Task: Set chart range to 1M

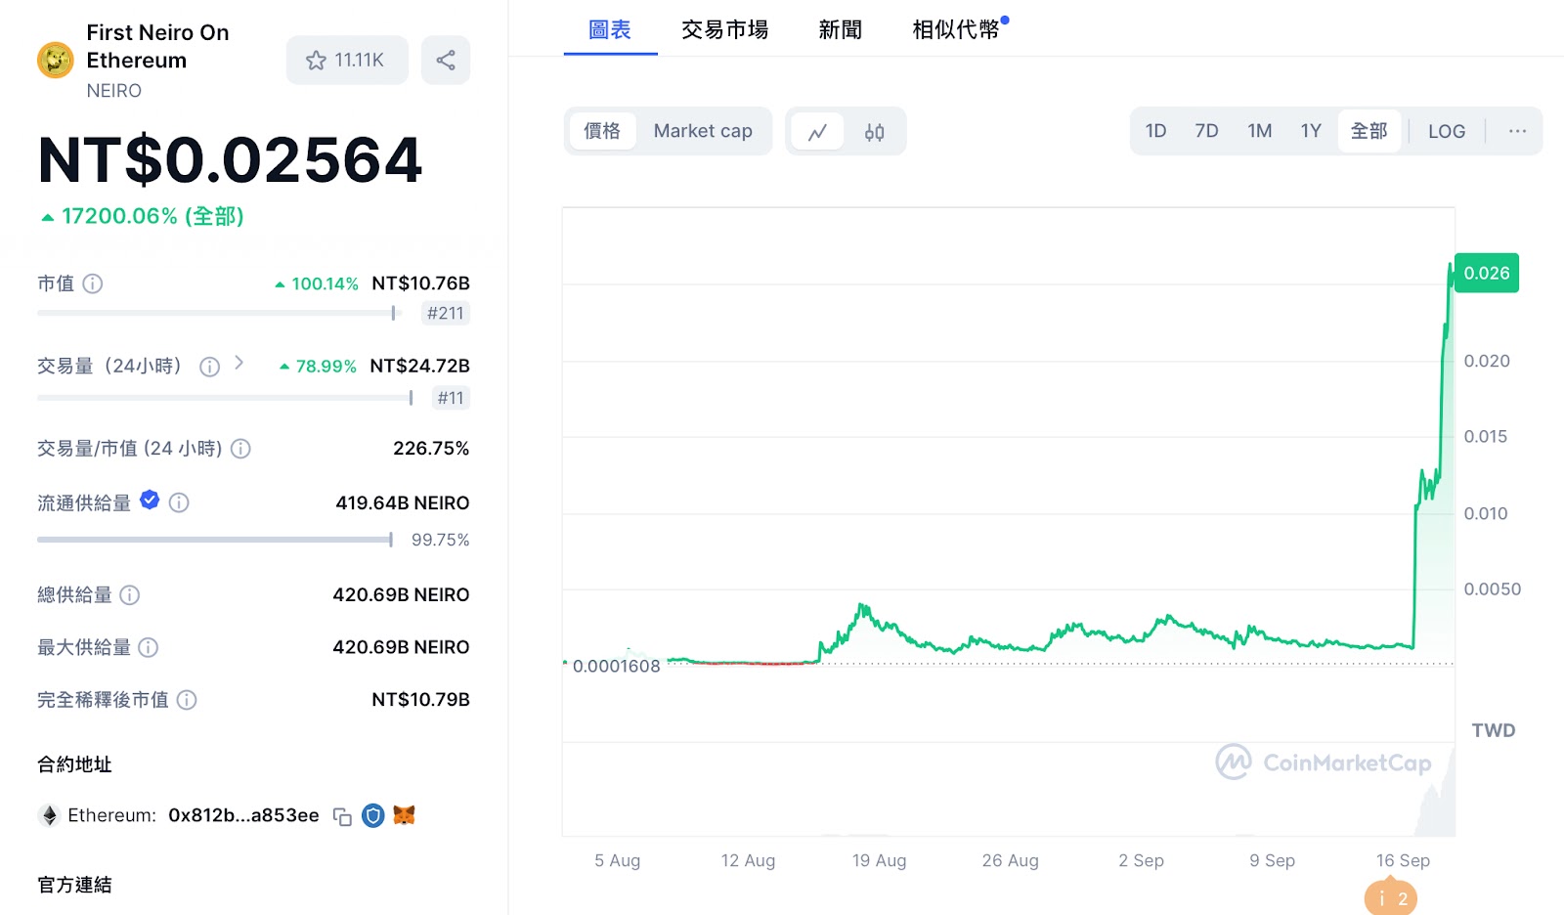Action: [1259, 131]
